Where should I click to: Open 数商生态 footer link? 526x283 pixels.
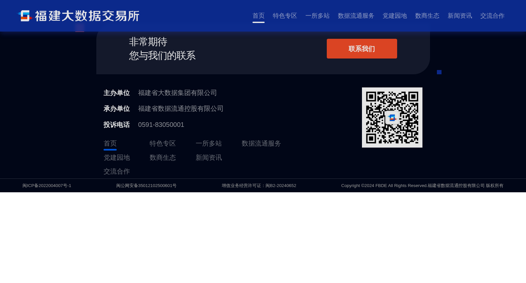click(x=163, y=157)
